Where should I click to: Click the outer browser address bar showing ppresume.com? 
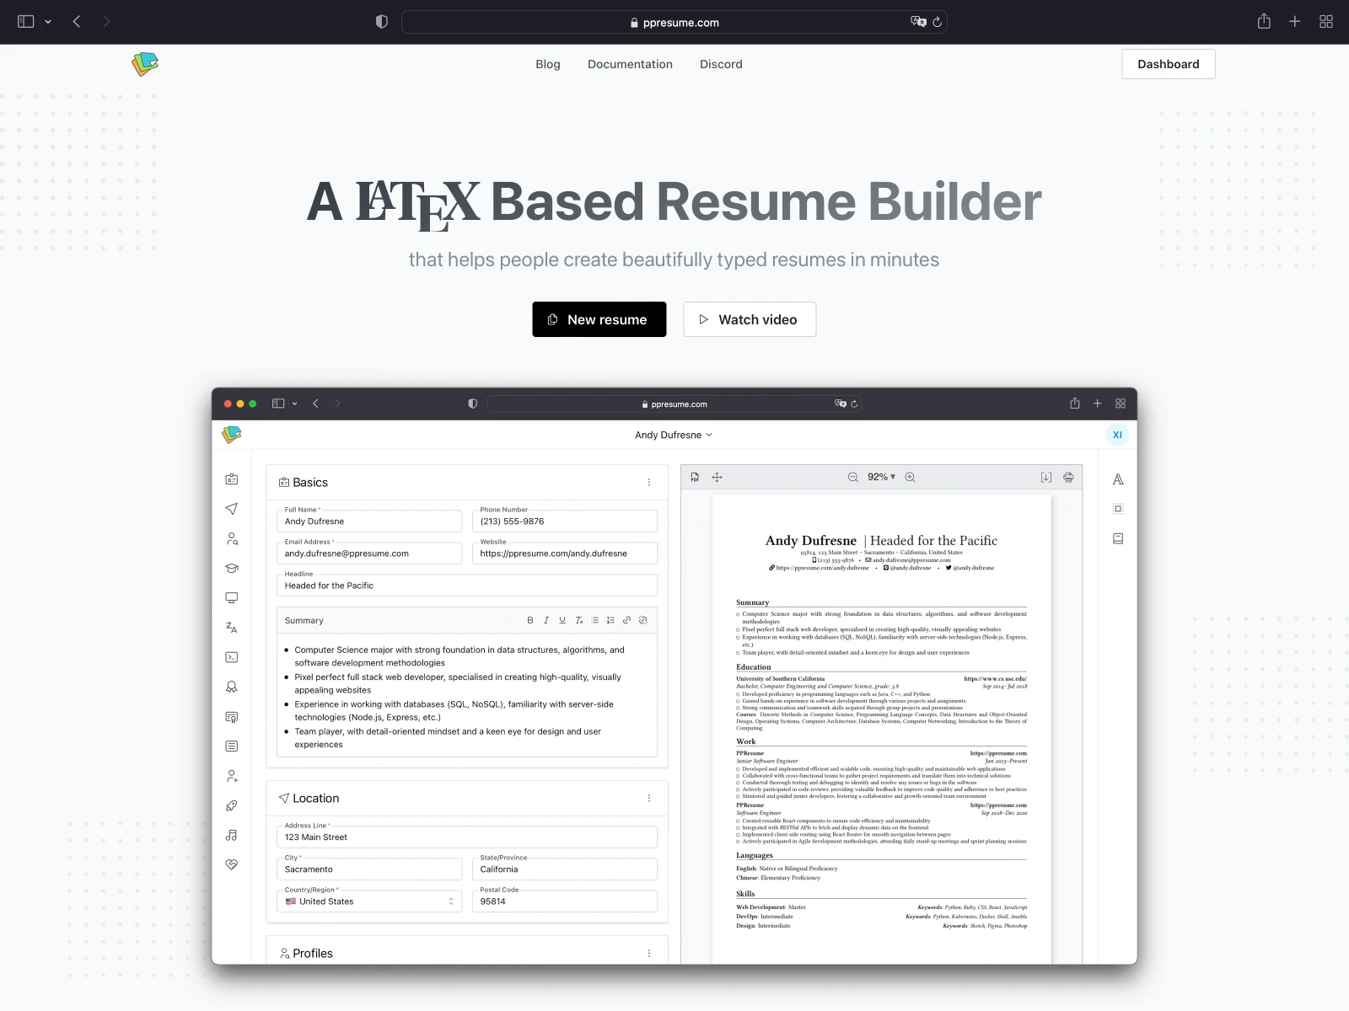pyautogui.click(x=674, y=22)
